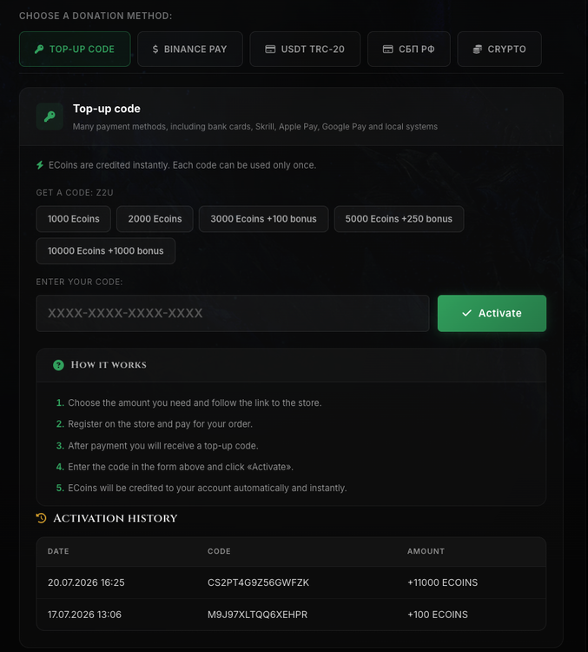Select 5000 Ecoins +250 bonus option

399,219
